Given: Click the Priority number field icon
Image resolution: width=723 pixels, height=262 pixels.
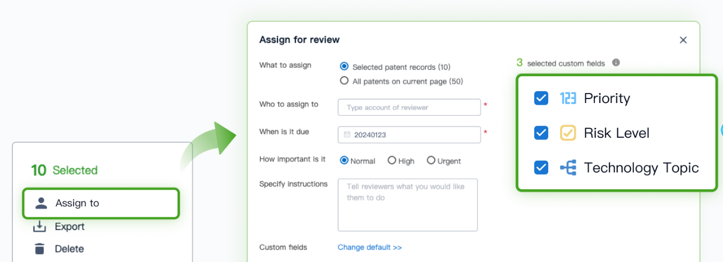Looking at the screenshot, I should 568,99.
